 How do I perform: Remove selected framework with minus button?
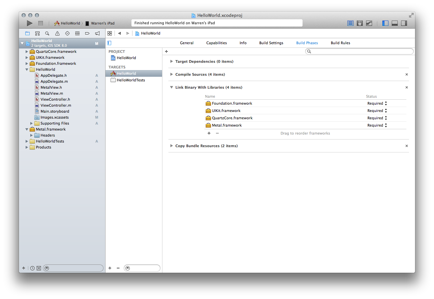click(217, 133)
